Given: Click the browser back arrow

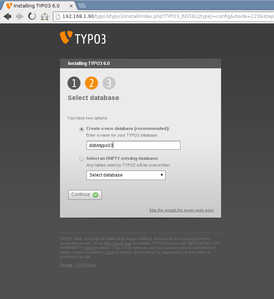Looking at the screenshot, I should (7, 16).
